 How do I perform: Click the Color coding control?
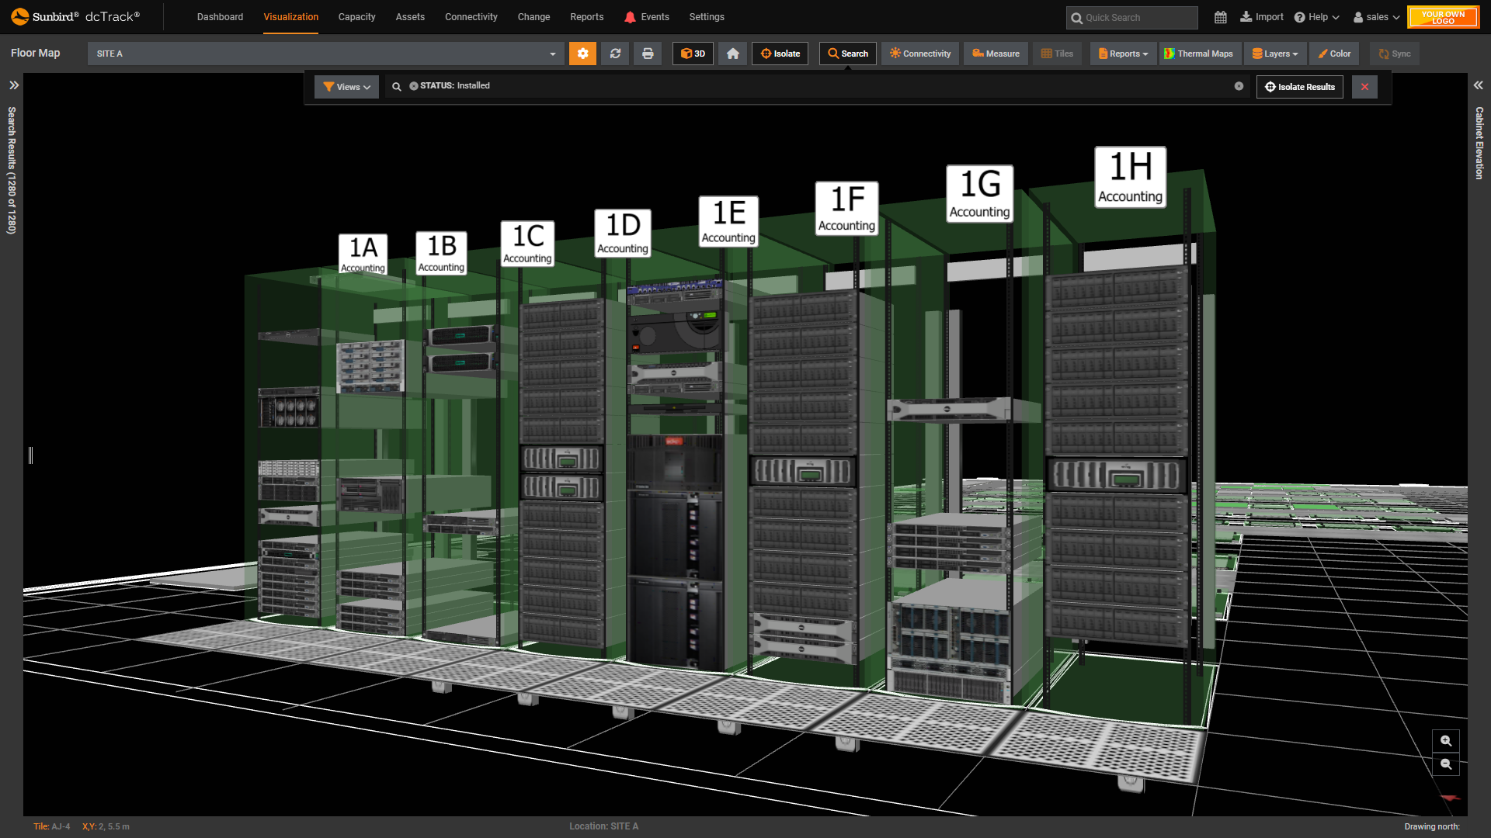pyautogui.click(x=1333, y=54)
